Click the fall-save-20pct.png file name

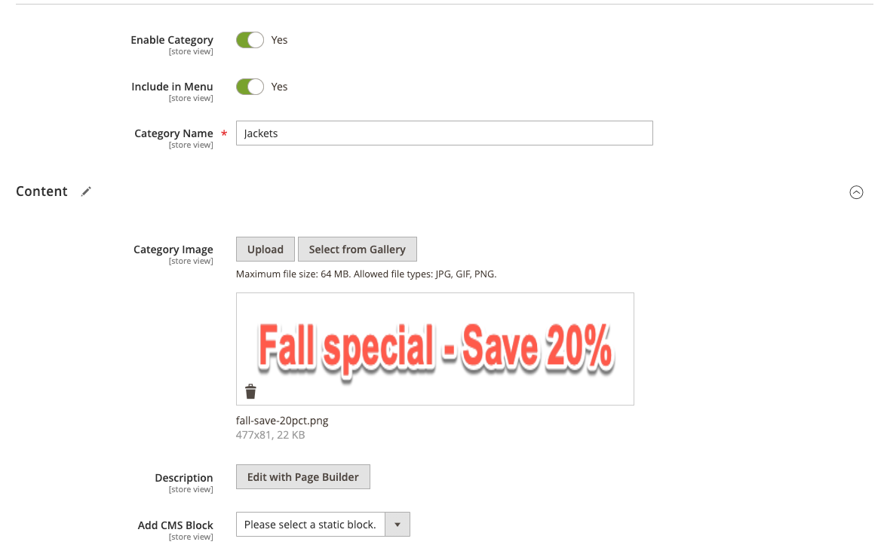pos(282,421)
